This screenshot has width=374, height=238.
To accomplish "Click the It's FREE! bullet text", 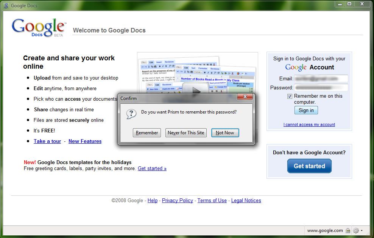I will click(x=44, y=131).
